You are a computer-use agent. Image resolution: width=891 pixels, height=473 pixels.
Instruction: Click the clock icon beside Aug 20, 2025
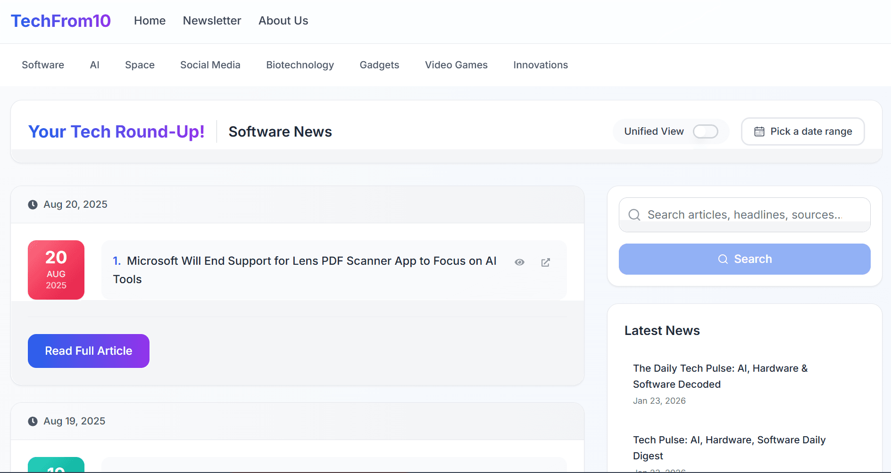coord(33,204)
